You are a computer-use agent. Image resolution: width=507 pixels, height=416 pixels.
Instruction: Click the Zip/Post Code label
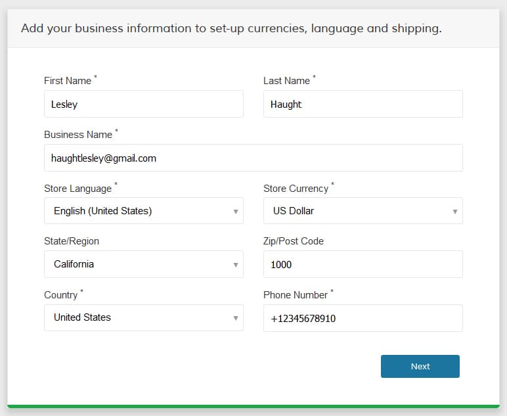pyautogui.click(x=294, y=241)
